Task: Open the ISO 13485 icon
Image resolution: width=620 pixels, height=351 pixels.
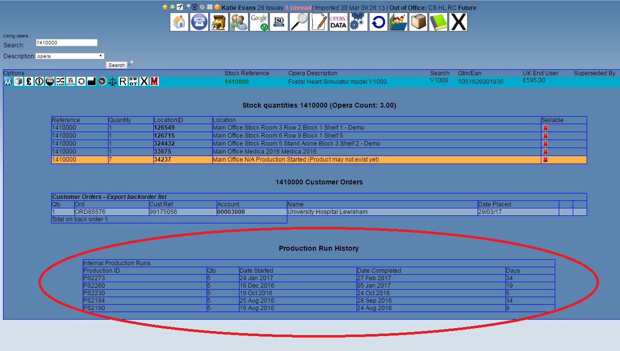Action: tap(279, 22)
